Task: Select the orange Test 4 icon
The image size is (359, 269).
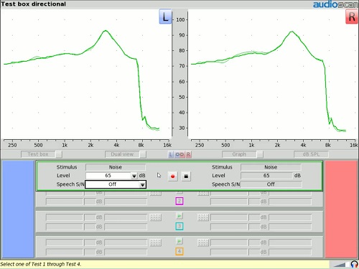Action: [x=179, y=251]
